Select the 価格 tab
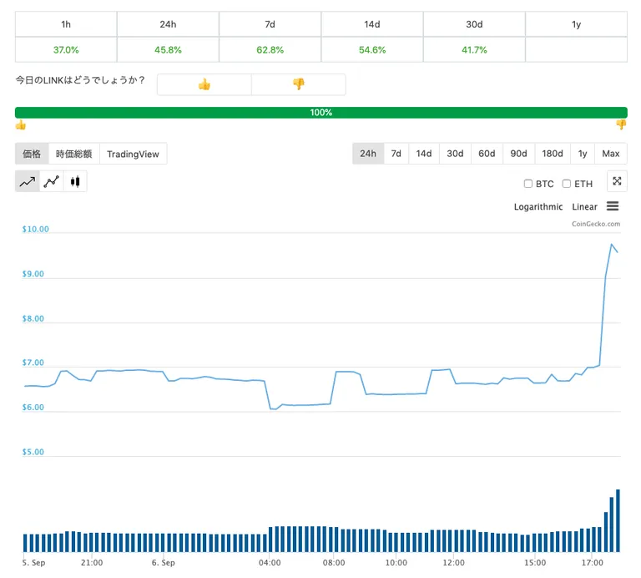This screenshot has width=641, height=578. tap(32, 154)
